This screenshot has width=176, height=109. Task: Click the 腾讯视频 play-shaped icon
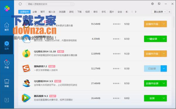(26, 98)
